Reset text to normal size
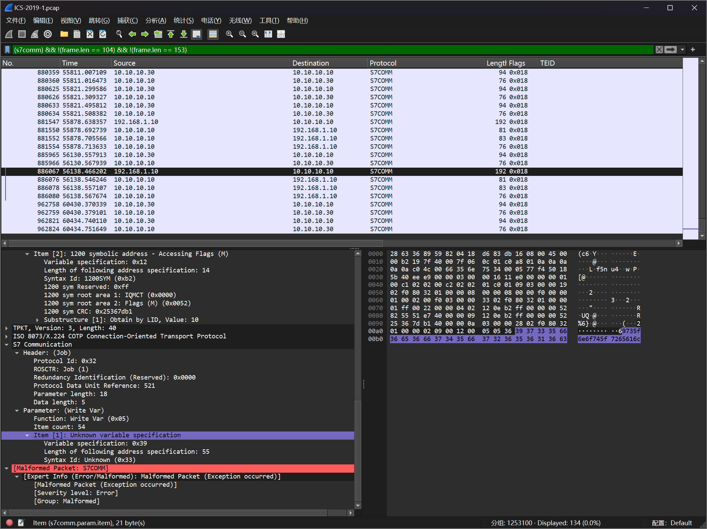The height and width of the screenshot is (529, 707). click(x=255, y=34)
